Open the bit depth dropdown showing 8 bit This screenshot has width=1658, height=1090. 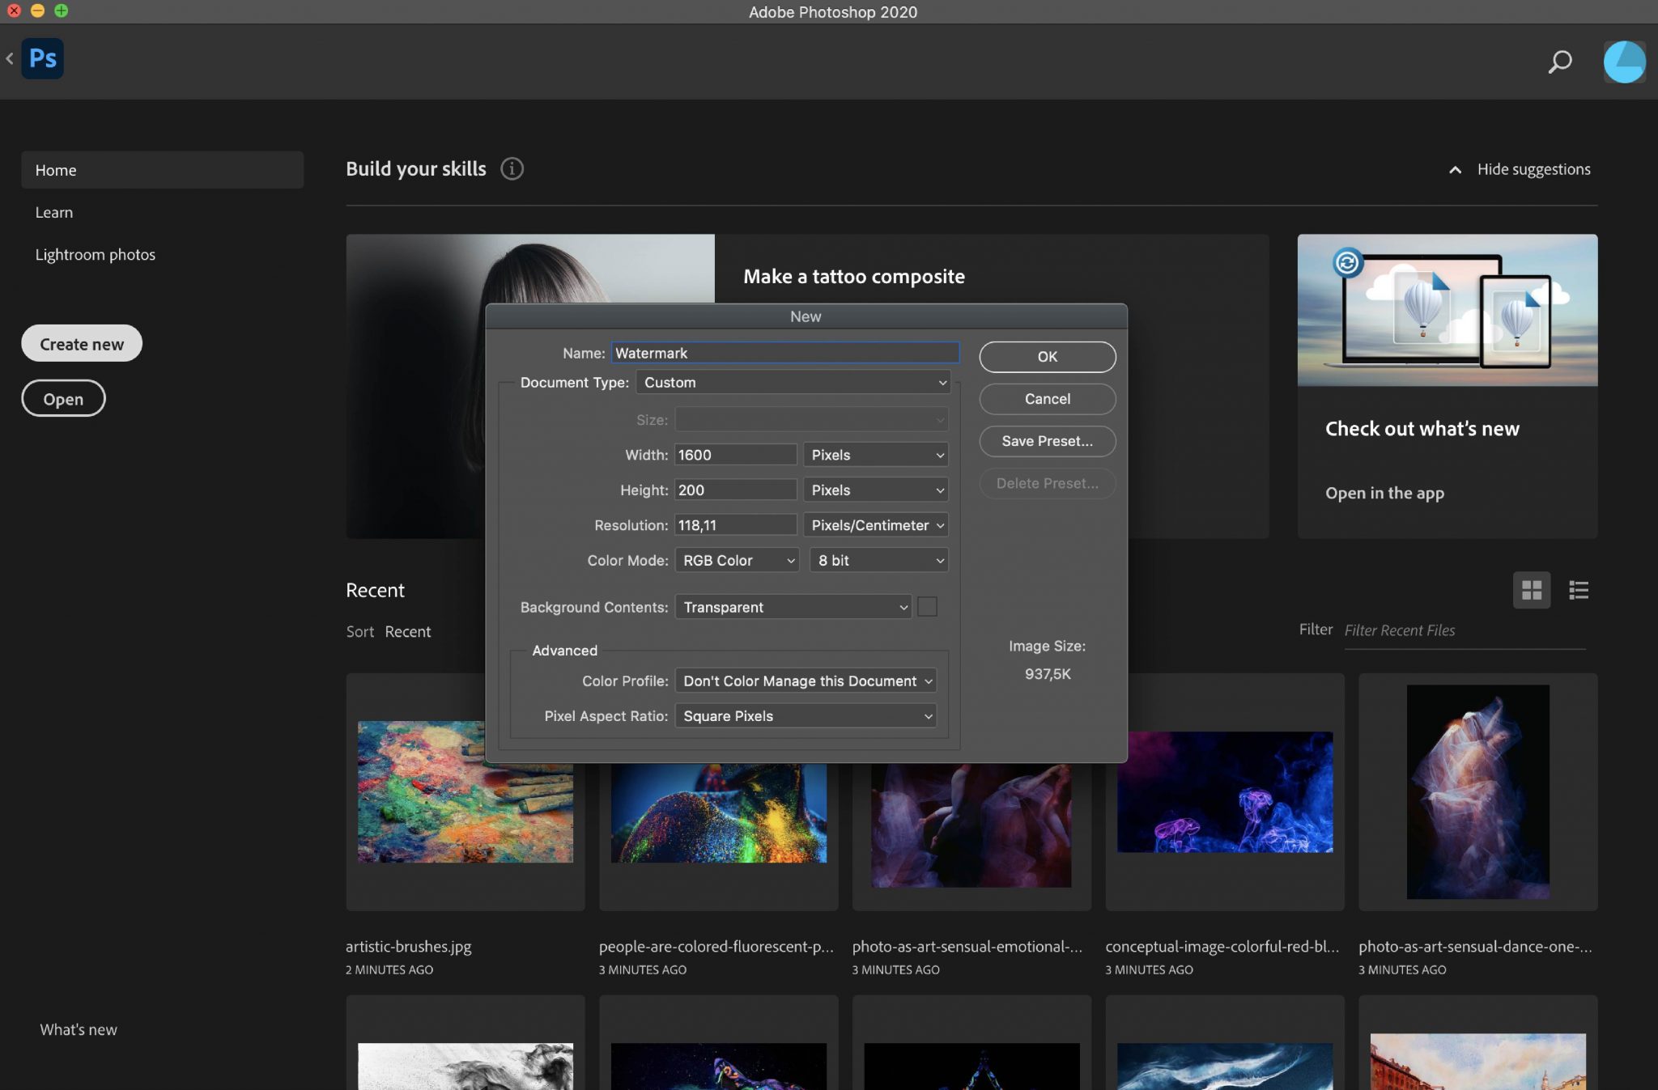click(x=878, y=560)
